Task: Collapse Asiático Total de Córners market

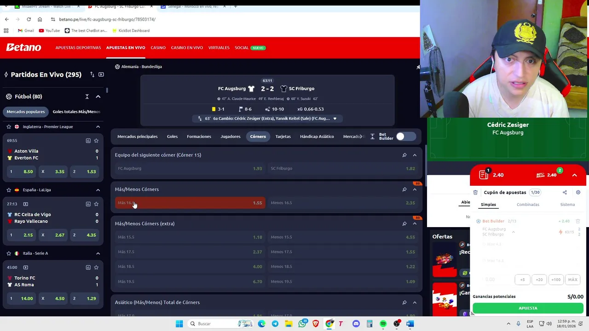Action: coord(415,302)
